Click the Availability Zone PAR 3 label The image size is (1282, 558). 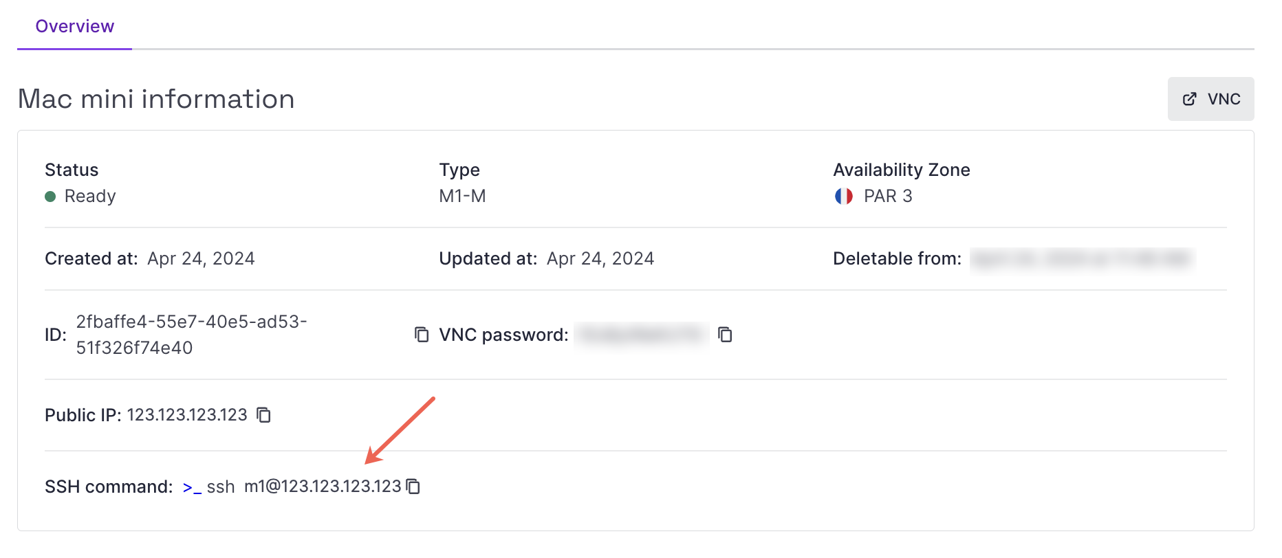[888, 196]
